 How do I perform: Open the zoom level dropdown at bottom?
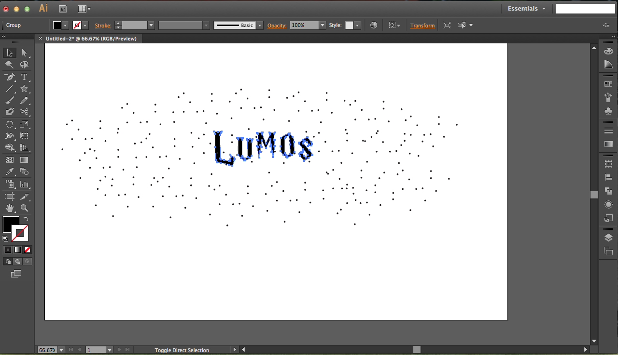61,350
